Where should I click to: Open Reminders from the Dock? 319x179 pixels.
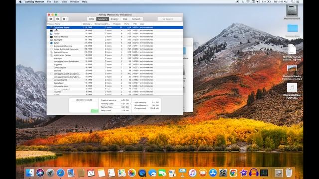pyautogui.click(x=111, y=173)
